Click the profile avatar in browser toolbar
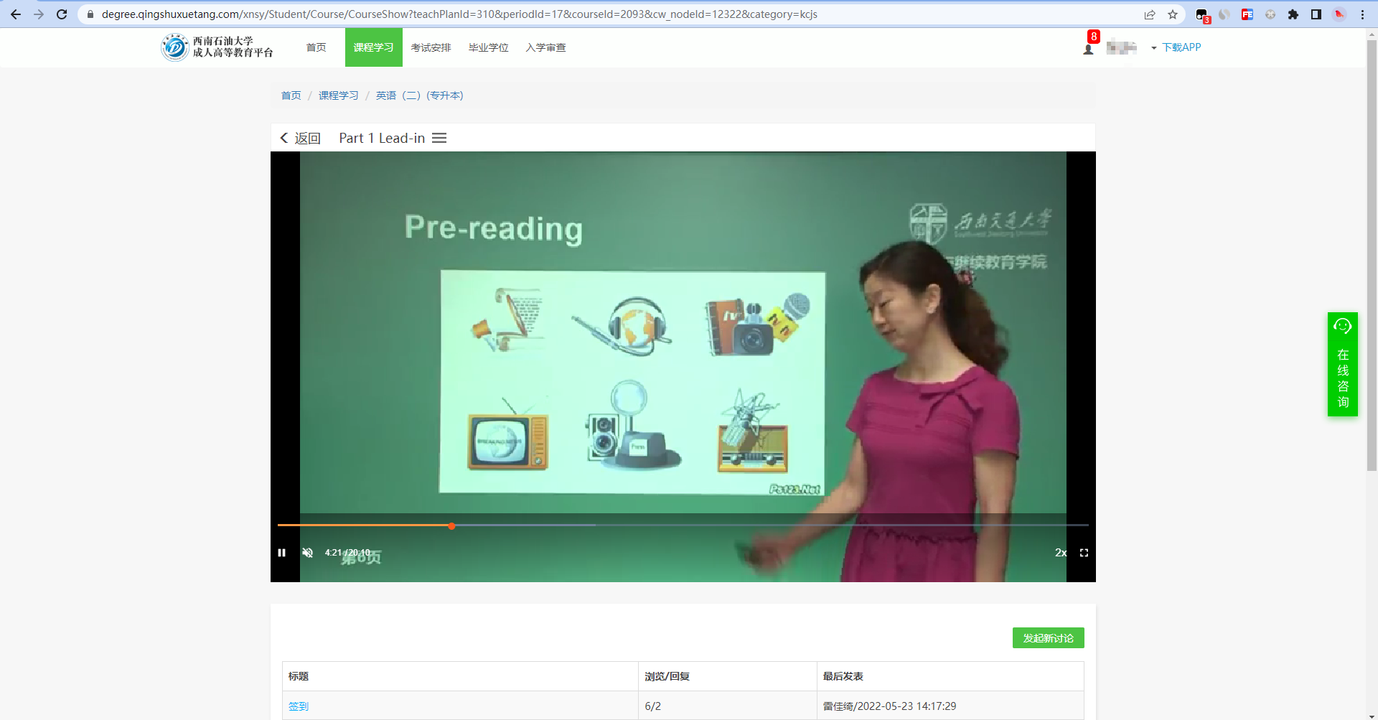This screenshot has height=720, width=1378. pos(1339,14)
